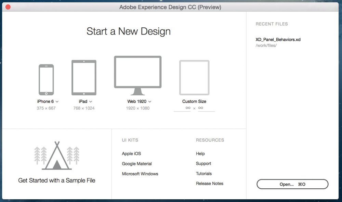Close the Adobe Experience Design window
This screenshot has height=202, width=342.
click(x=8, y=7)
